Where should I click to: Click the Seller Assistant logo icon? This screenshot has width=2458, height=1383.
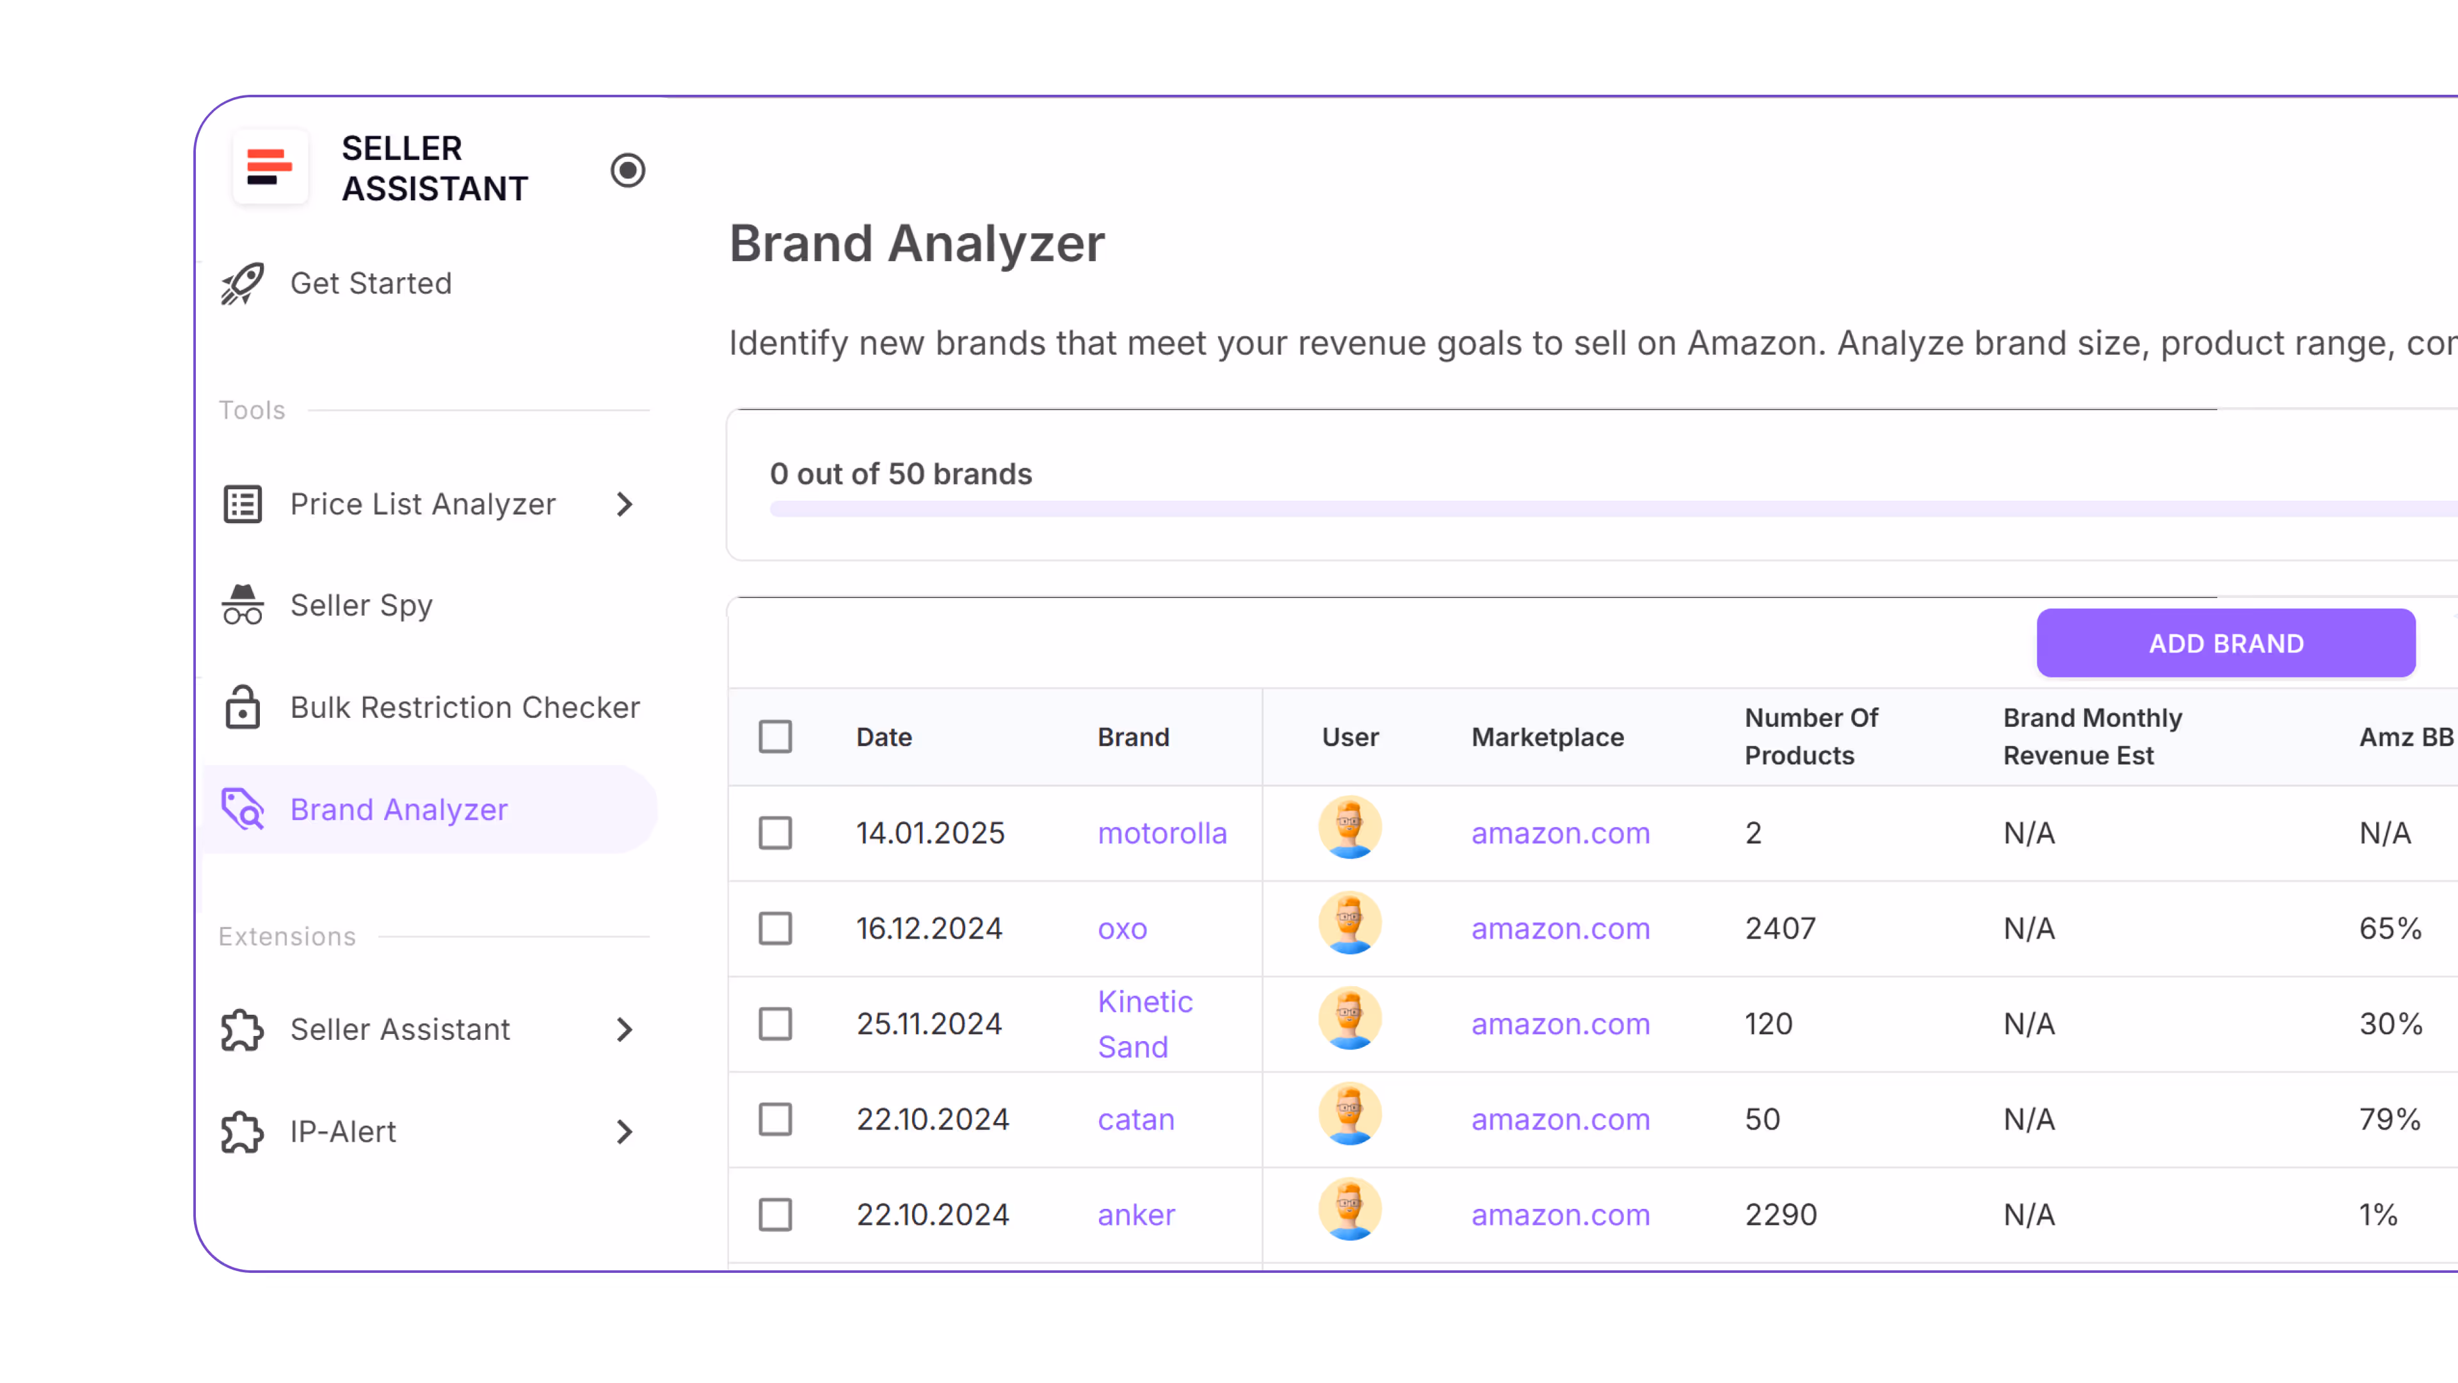[x=270, y=167]
